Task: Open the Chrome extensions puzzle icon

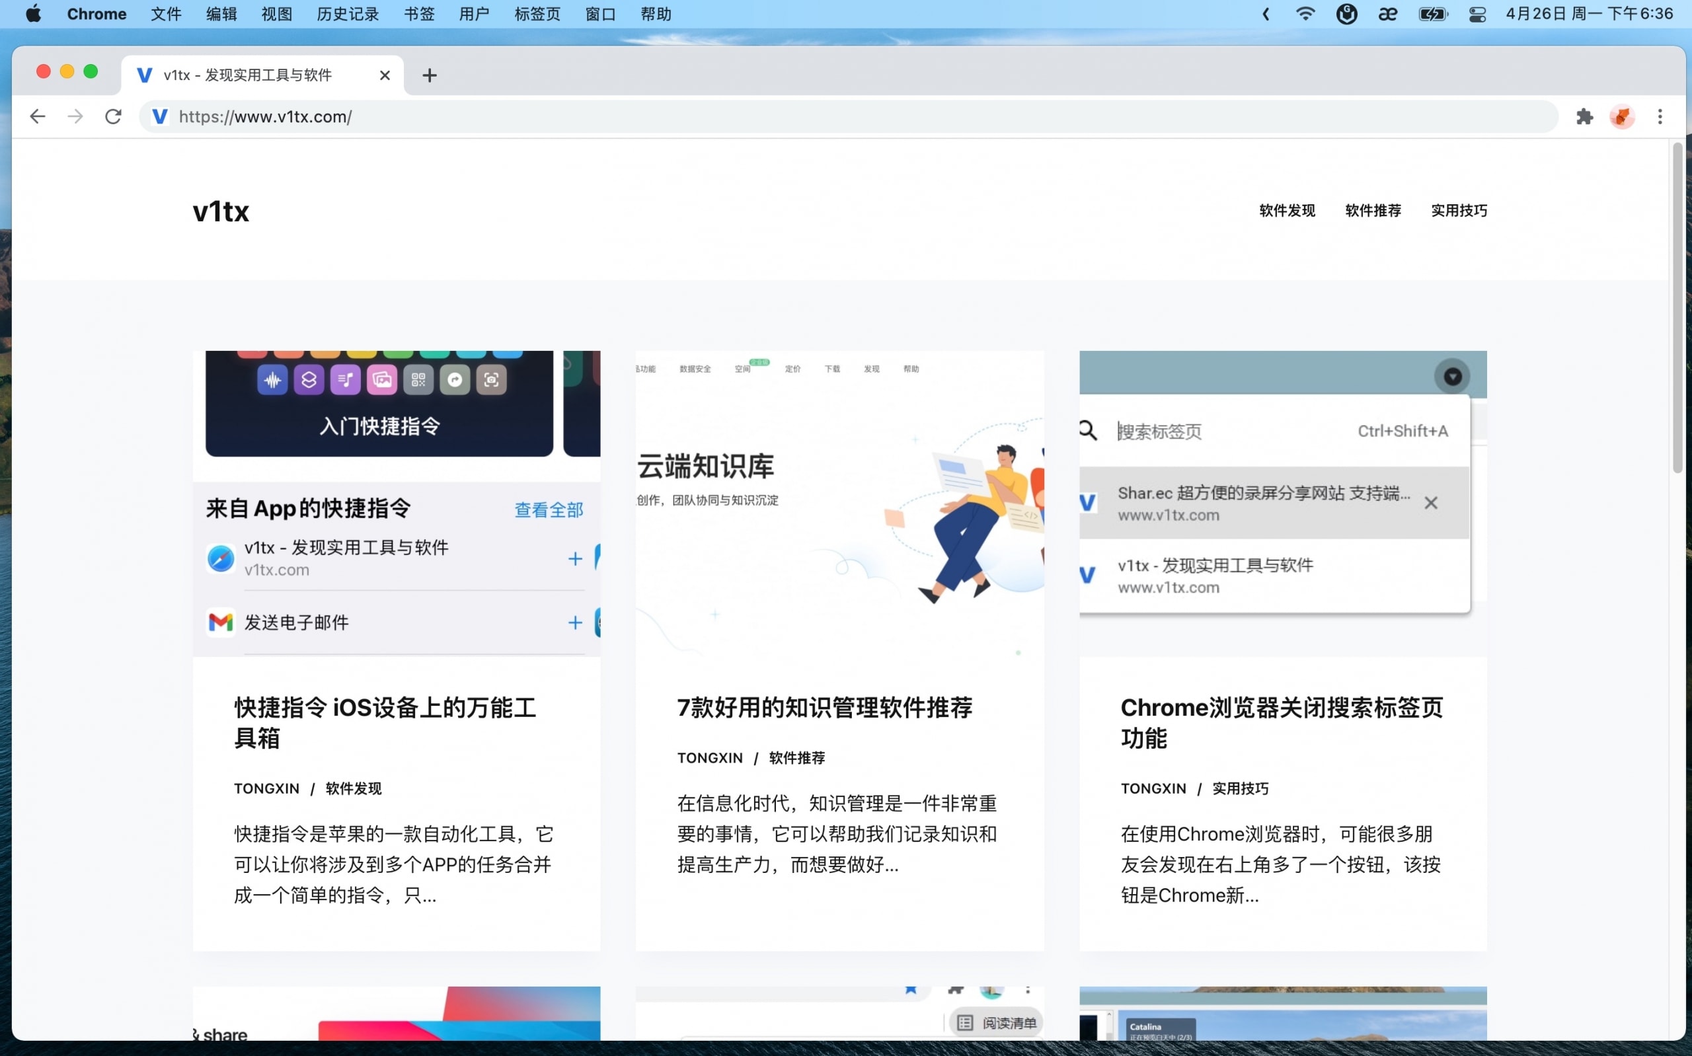Action: tap(1584, 116)
